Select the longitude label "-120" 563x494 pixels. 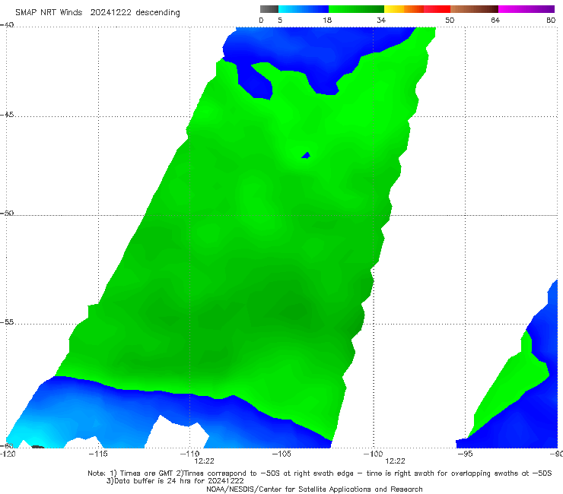(x=8, y=454)
